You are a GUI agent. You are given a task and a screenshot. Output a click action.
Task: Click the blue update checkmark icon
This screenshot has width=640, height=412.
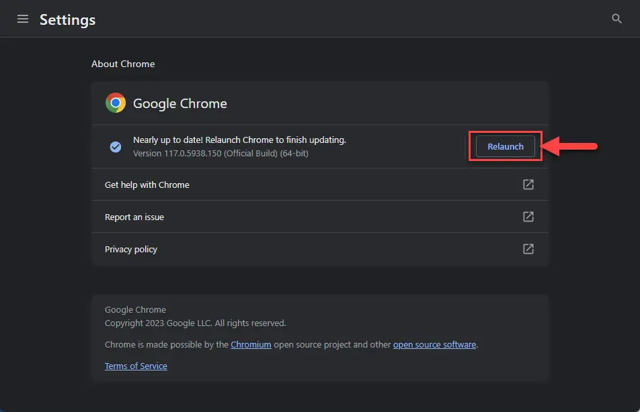pyautogui.click(x=116, y=147)
